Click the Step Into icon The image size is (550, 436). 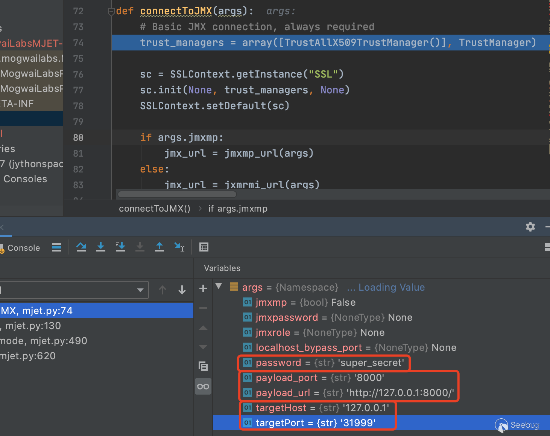pos(101,247)
